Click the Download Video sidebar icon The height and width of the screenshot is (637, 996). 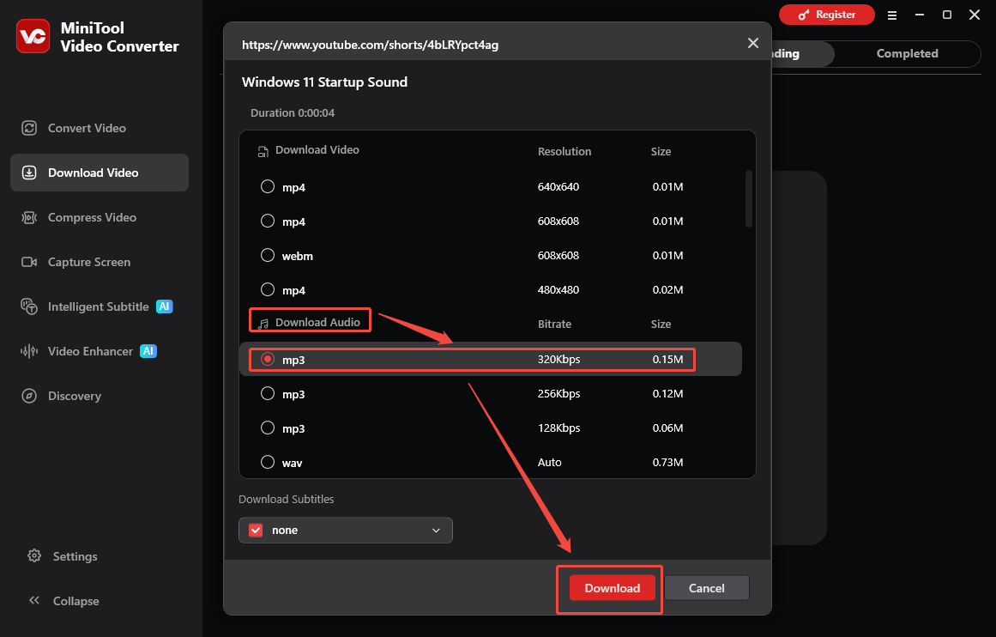pyautogui.click(x=29, y=173)
